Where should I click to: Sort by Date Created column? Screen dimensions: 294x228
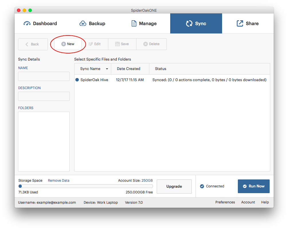pos(129,69)
